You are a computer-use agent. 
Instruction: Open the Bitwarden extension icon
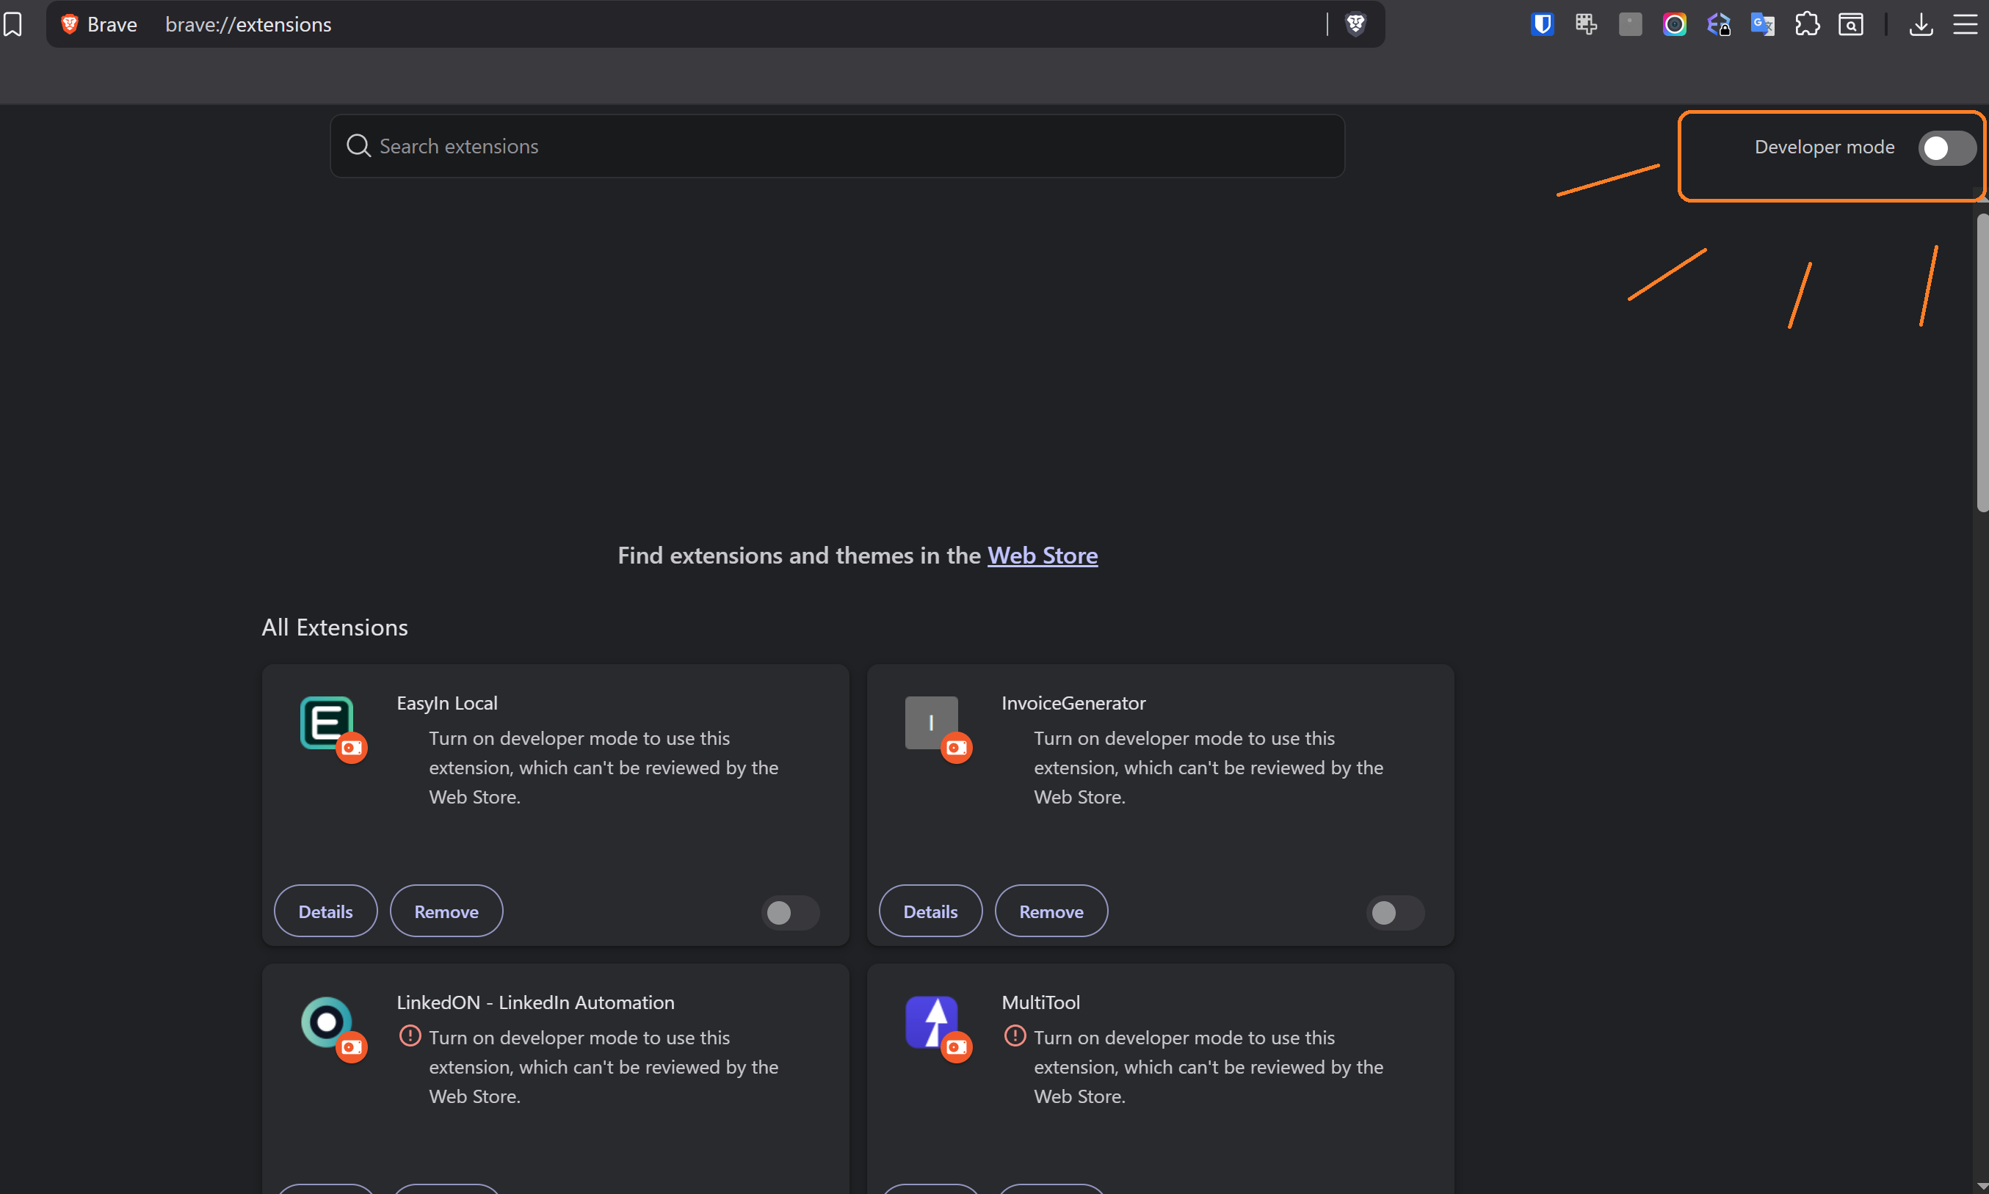point(1543,24)
